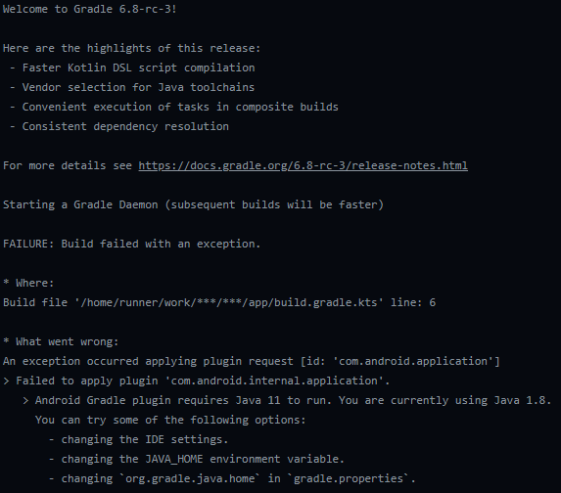Click the 'Starting a Gradle Daemon' line
The width and height of the screenshot is (561, 493).
193,204
